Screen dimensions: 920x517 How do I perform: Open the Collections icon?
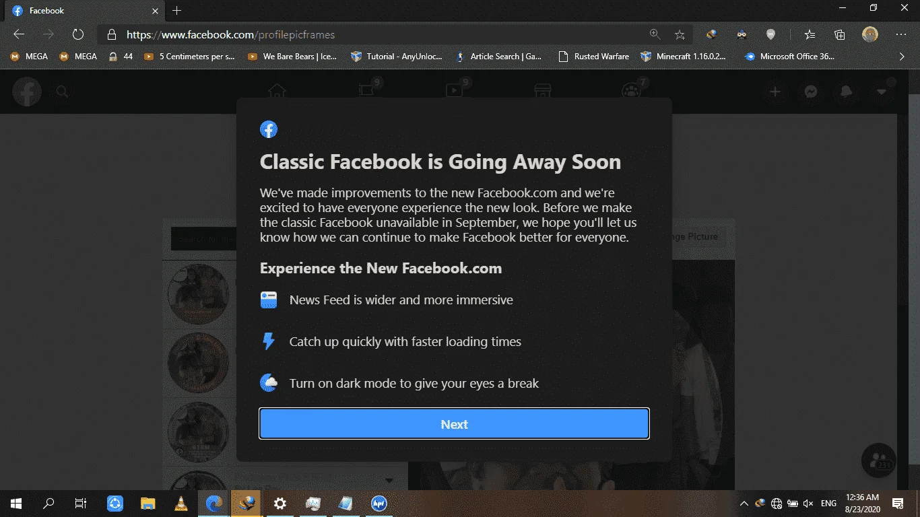tap(840, 34)
